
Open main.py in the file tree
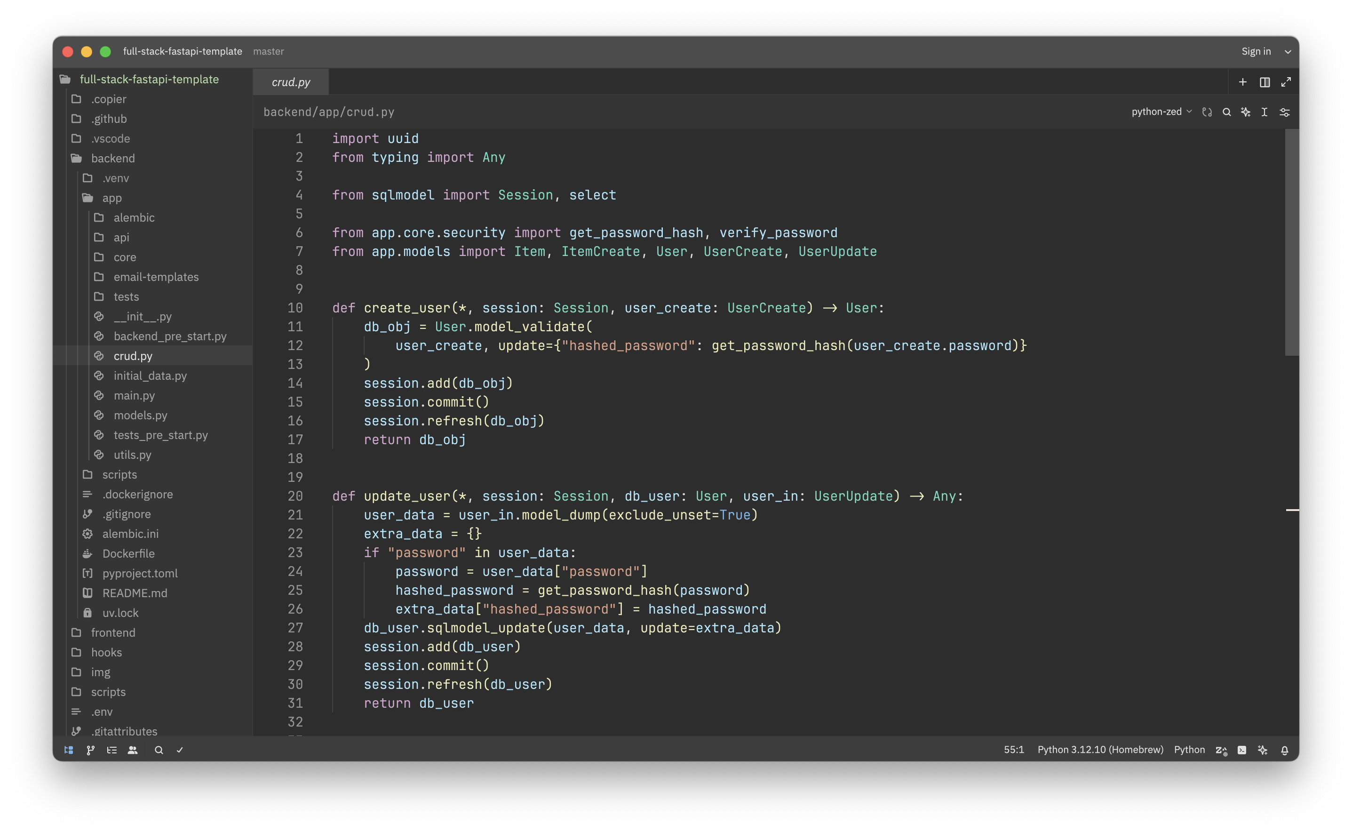(x=153, y=396)
